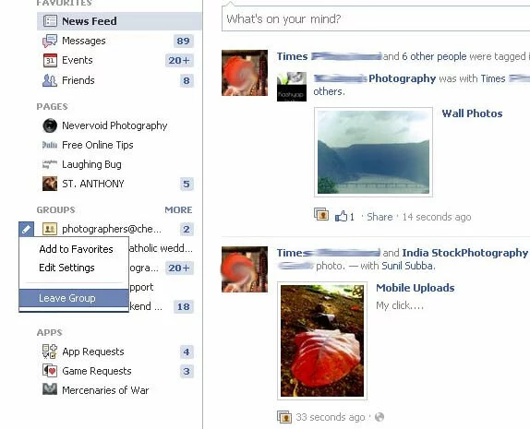Click the thumbs-up Like icon under Wall Photos
This screenshot has width=530, height=429.
pos(341,216)
